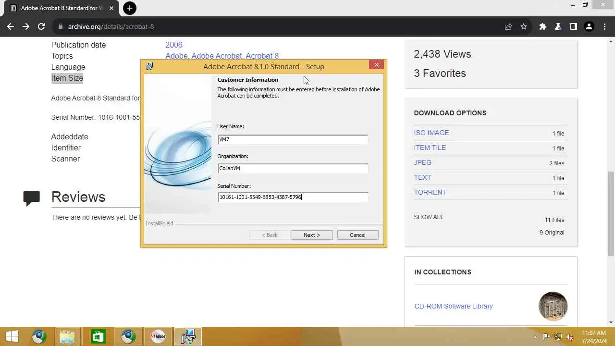Click the Serial Number field
Viewport: 615px width, 346px height.
click(293, 197)
